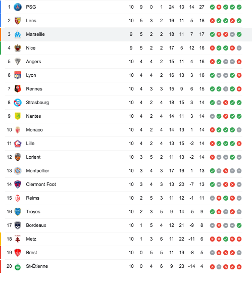Screen dimensions: 252x281
Task: Click the Nantes yellow crest
Action: pyautogui.click(x=18, y=116)
